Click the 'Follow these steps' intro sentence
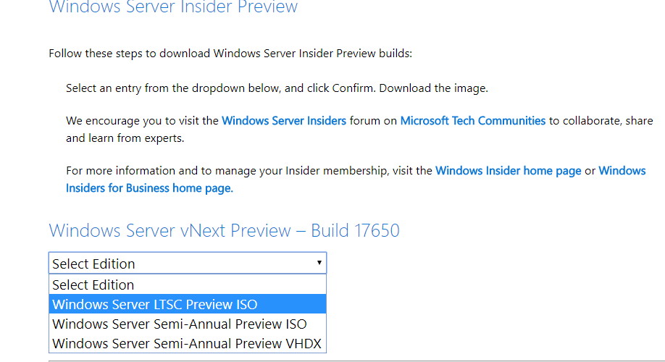The image size is (665, 362). (230, 54)
